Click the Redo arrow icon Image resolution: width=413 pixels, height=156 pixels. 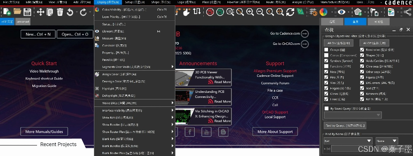pos(83,12)
